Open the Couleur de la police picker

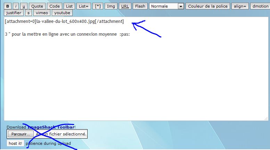208,6
